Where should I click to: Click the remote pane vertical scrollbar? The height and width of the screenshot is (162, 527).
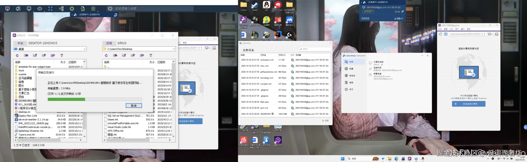(x=173, y=99)
